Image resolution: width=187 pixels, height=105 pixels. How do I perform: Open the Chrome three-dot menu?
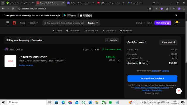tap(184, 9)
